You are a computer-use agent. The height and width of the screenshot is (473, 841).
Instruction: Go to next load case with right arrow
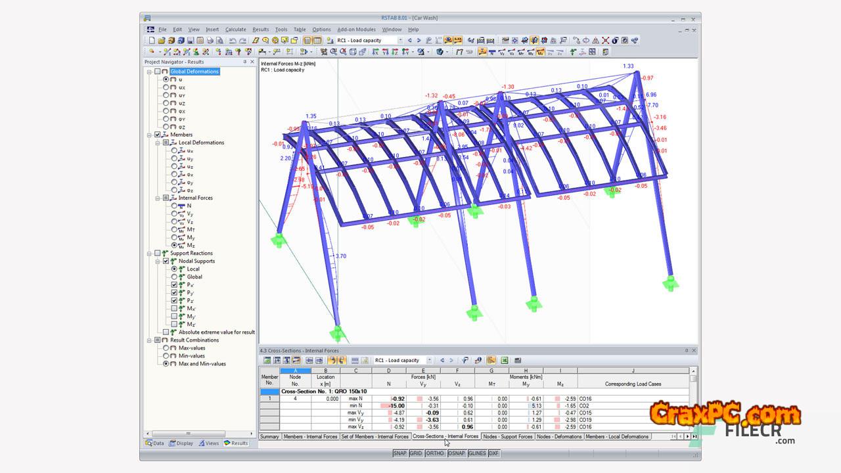click(419, 40)
